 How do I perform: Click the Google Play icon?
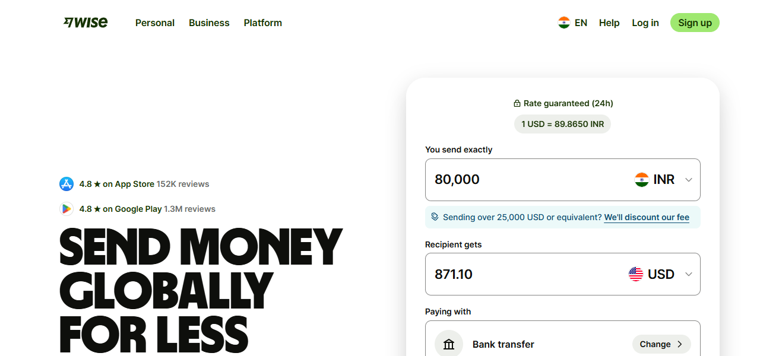click(66, 209)
